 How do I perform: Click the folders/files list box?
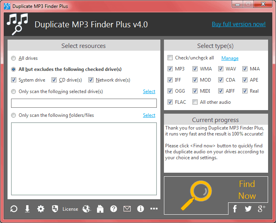click(x=84, y=159)
